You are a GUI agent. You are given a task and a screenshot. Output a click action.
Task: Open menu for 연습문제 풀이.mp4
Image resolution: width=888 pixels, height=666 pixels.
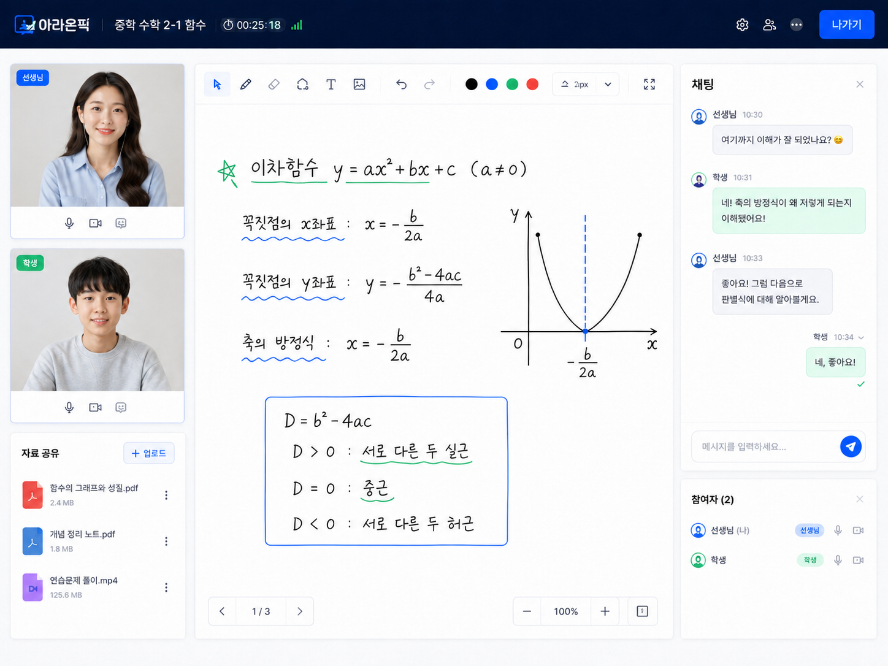(x=166, y=588)
